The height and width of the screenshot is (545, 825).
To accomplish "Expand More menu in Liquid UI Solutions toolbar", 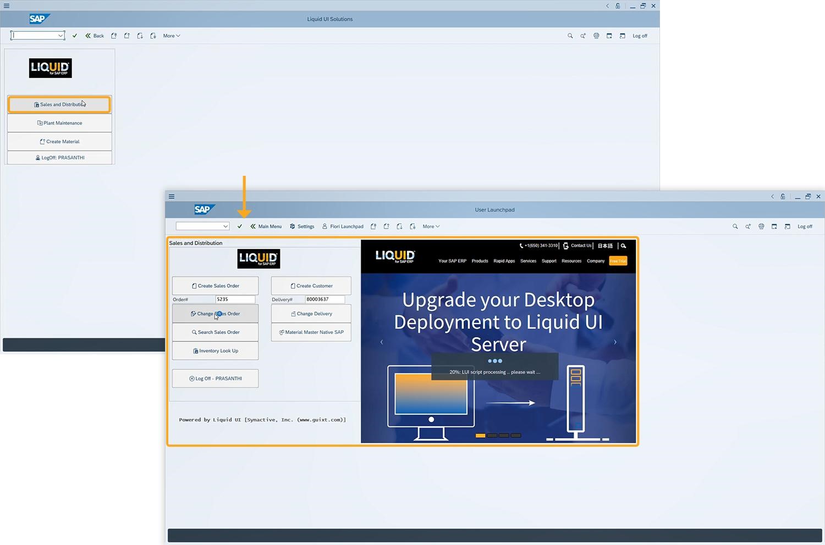I will pos(172,36).
